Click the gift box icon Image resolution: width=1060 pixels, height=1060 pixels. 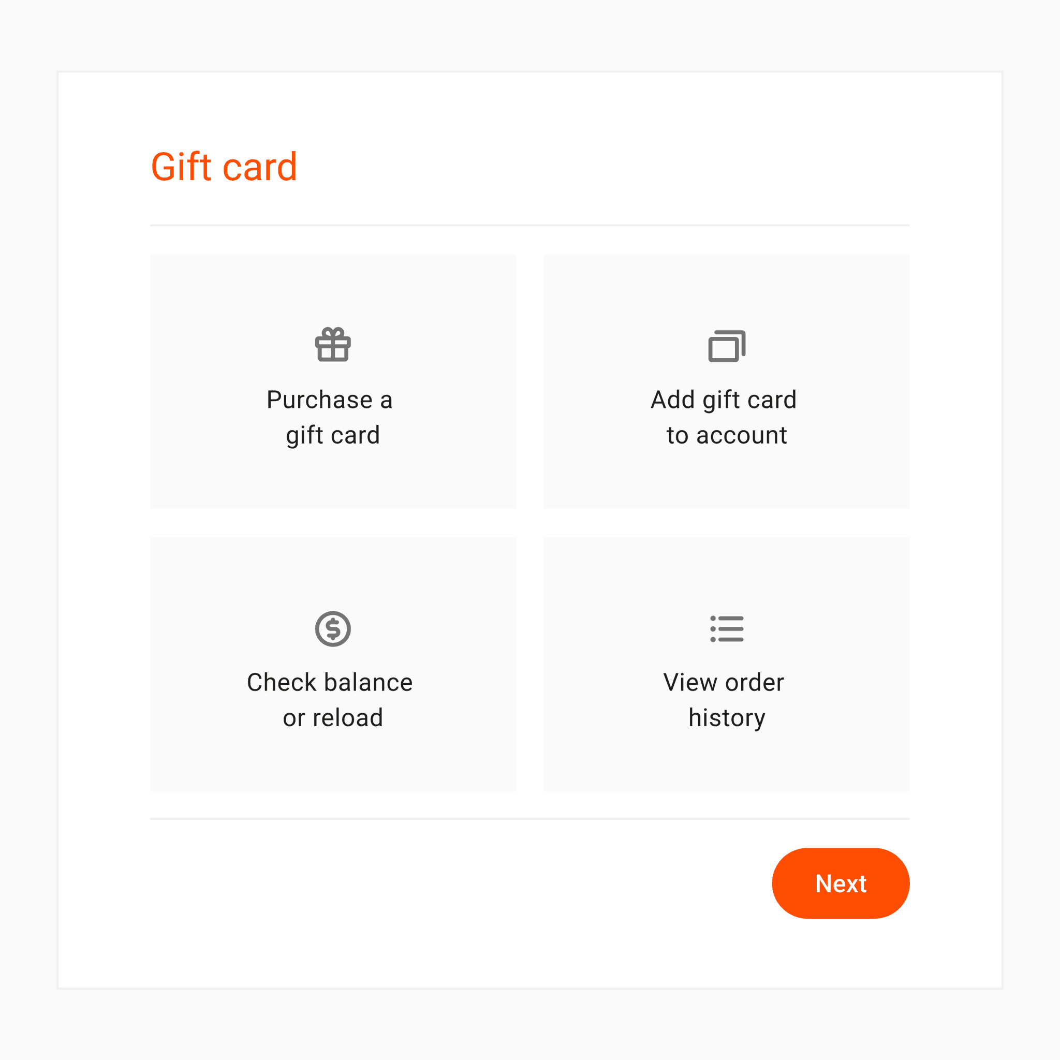[333, 345]
